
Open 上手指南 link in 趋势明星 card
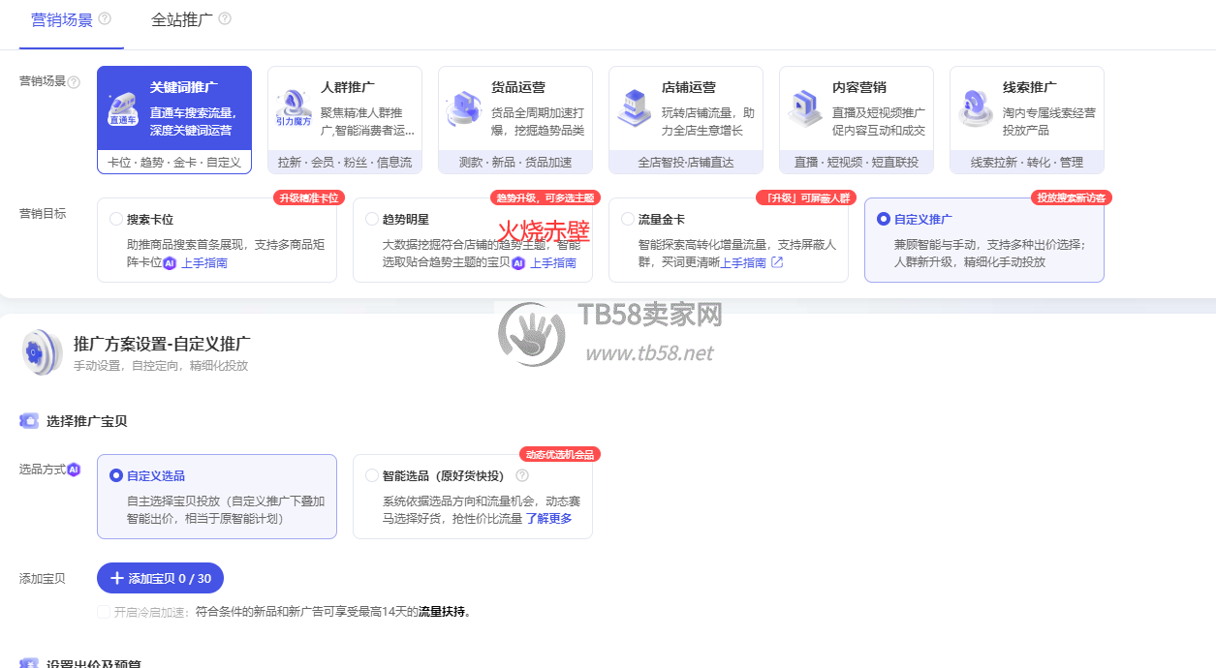(x=553, y=263)
